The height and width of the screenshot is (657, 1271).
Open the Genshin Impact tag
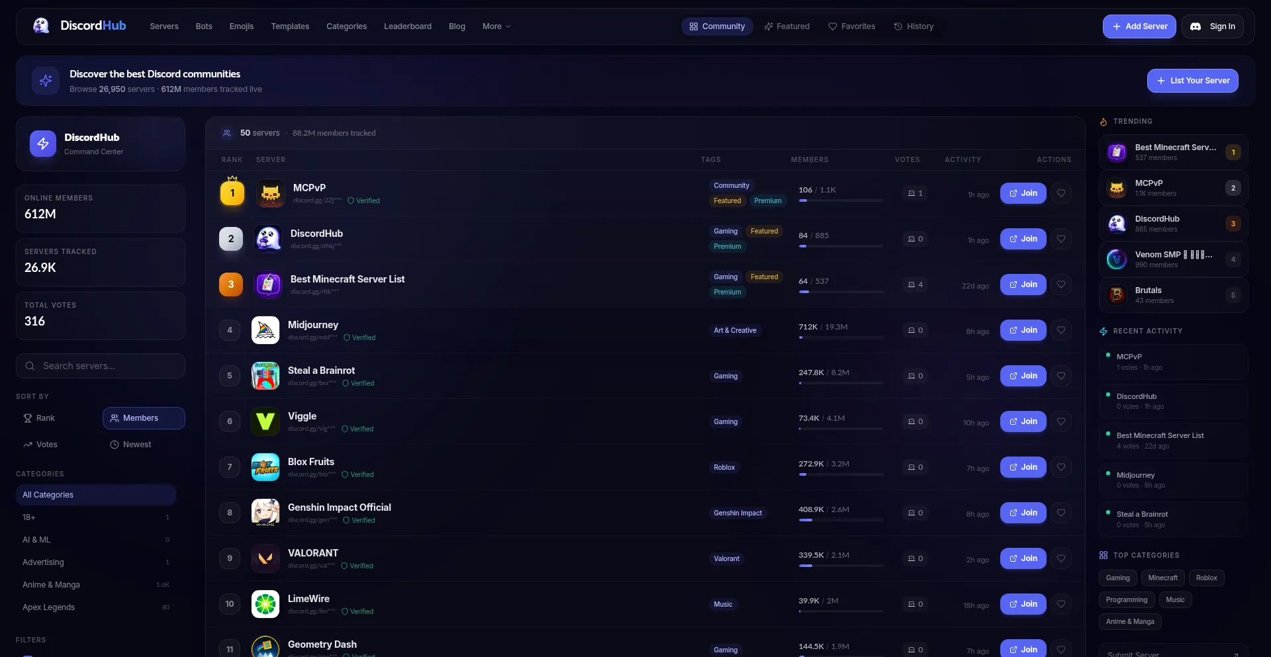(x=737, y=513)
